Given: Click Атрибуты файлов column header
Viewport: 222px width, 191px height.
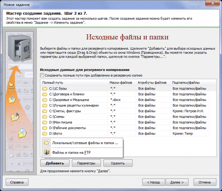Looking at the screenshot, I should (x=153, y=82).
